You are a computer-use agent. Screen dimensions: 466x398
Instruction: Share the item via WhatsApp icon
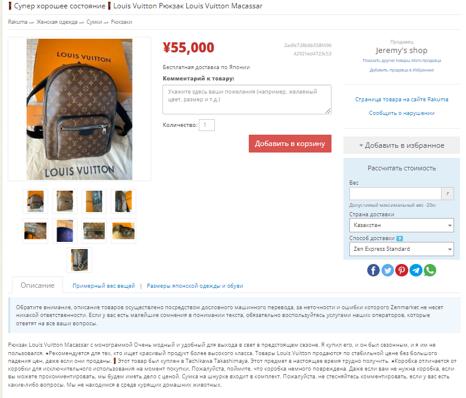click(x=430, y=270)
